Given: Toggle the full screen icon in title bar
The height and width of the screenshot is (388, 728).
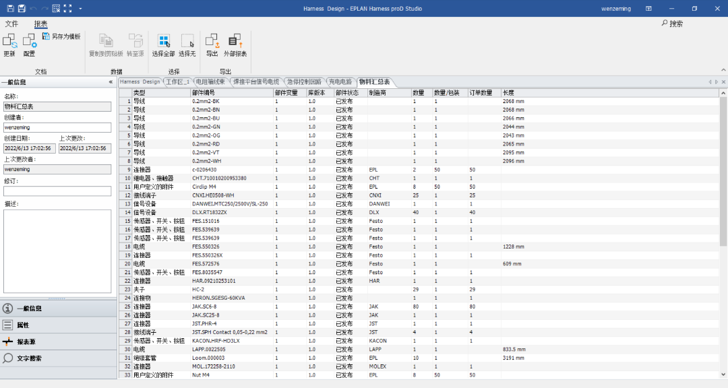Looking at the screenshot, I should tap(68, 8).
